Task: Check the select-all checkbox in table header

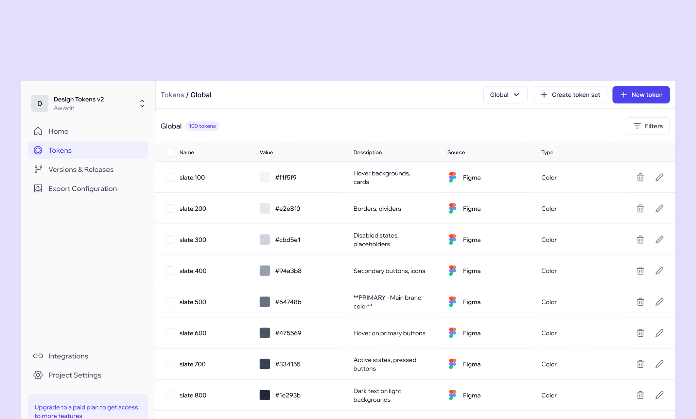Action: coord(170,152)
